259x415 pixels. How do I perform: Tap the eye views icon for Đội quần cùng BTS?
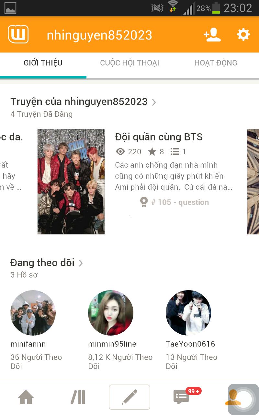tap(120, 151)
